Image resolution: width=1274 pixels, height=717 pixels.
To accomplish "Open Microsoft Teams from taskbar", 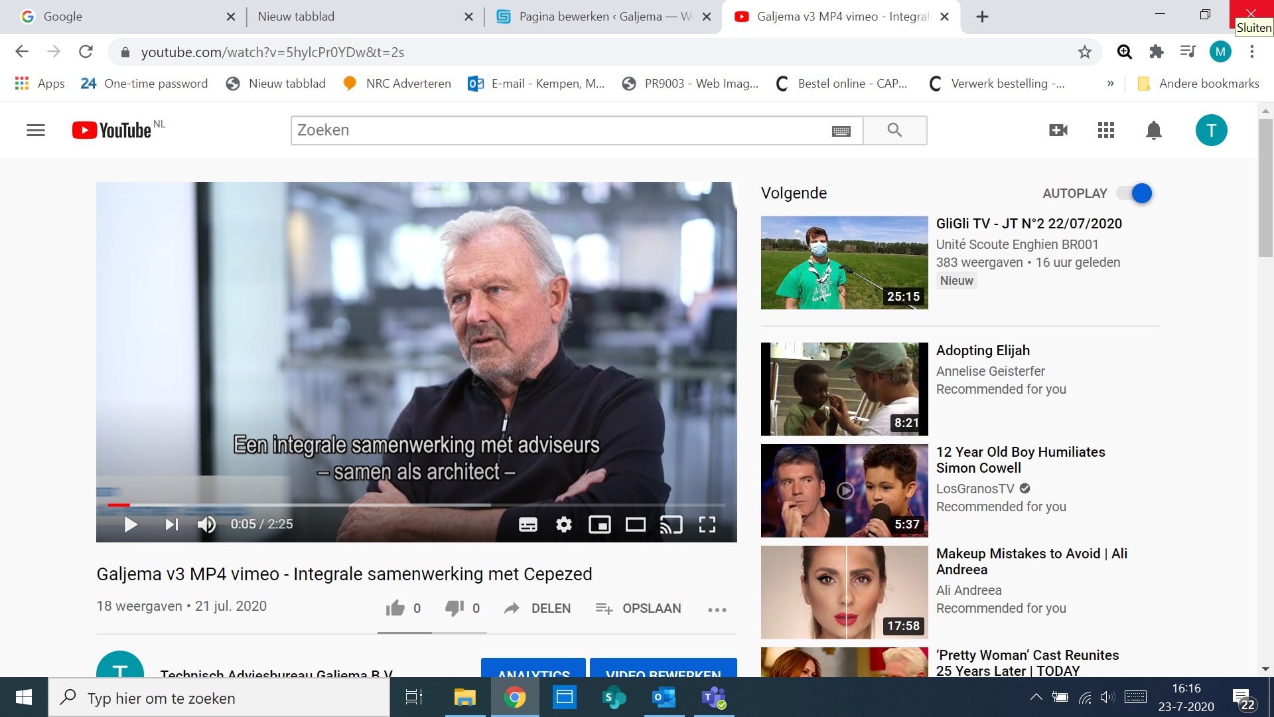I will (714, 697).
